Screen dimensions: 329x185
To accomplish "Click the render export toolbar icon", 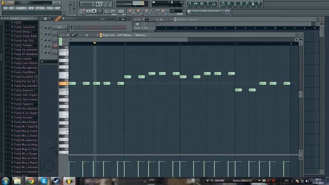I will tap(235, 4).
